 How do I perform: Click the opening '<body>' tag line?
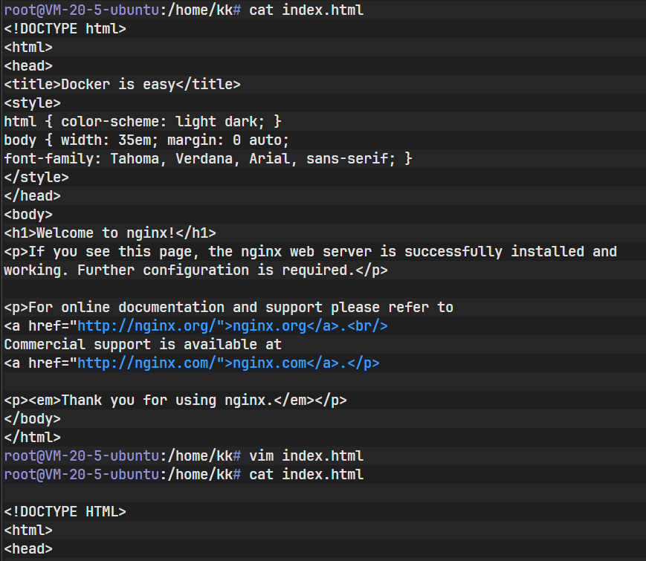click(28, 215)
